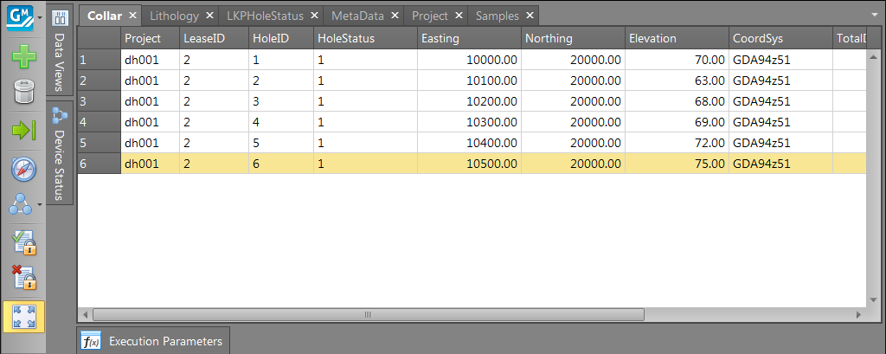Delete record using trash can icon
Viewport: 886px width, 354px height.
coord(23,92)
